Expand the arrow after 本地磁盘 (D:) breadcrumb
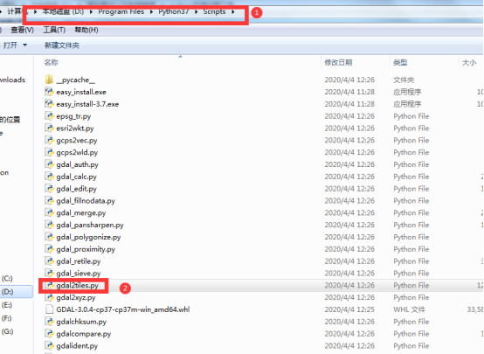Image resolution: width=484 pixels, height=354 pixels. (91, 11)
